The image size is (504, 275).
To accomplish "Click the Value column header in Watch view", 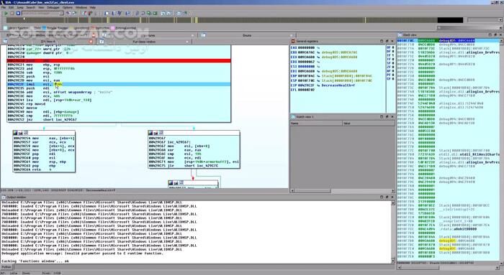I will pos(369,123).
